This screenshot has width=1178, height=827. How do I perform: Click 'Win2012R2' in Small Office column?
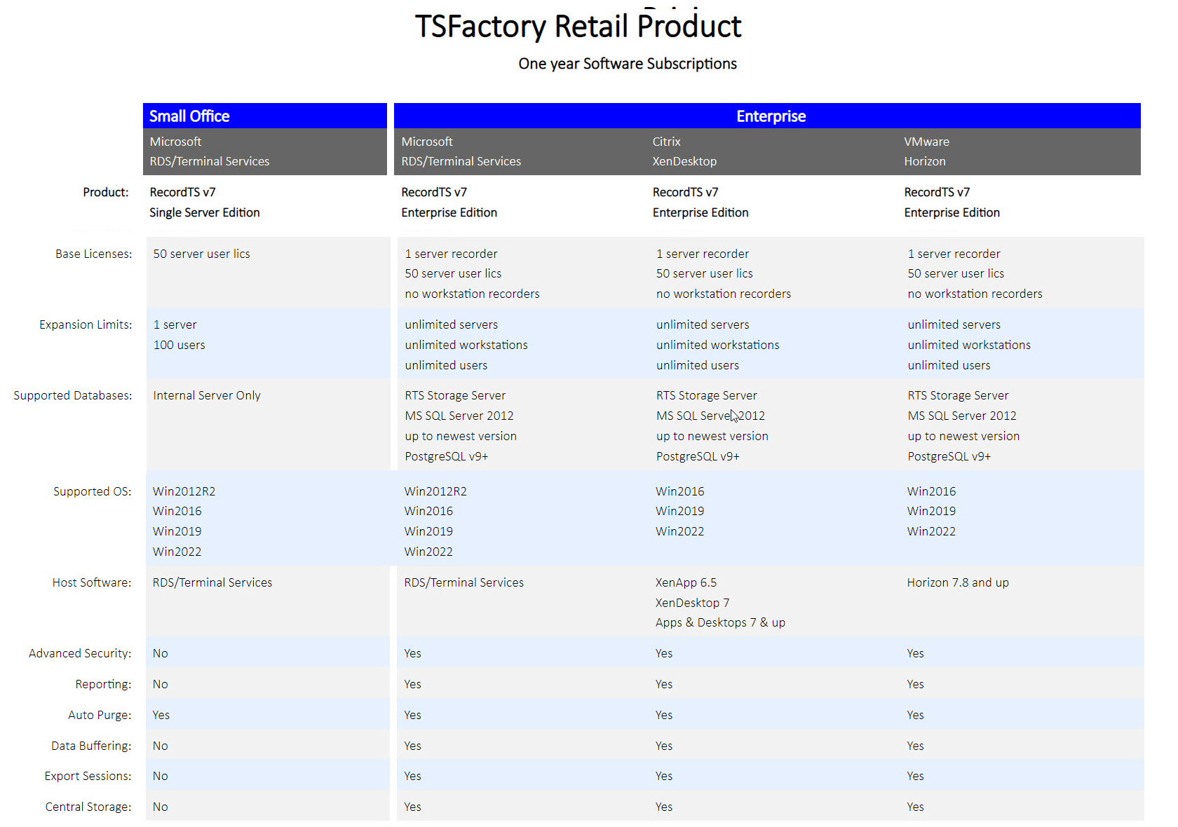click(x=184, y=491)
